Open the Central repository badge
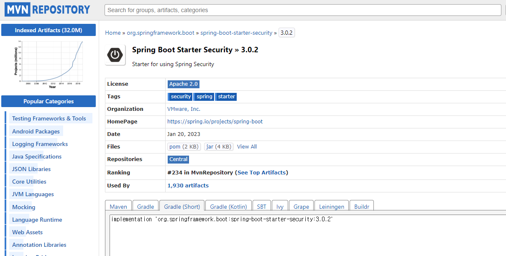The height and width of the screenshot is (256, 506). (x=179, y=159)
